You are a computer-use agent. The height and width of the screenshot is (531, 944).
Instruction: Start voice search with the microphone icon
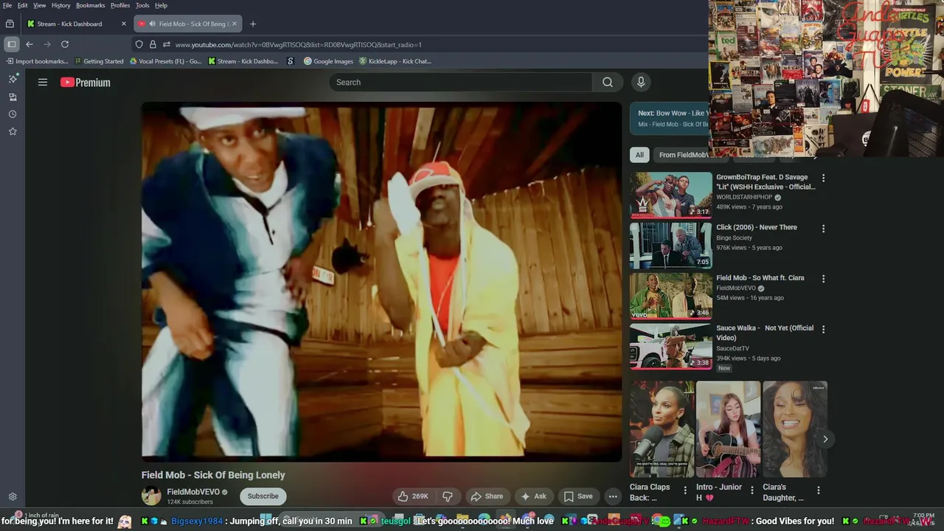click(641, 83)
